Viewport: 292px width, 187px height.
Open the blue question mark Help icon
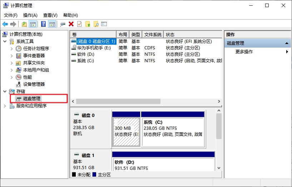coord(43,24)
